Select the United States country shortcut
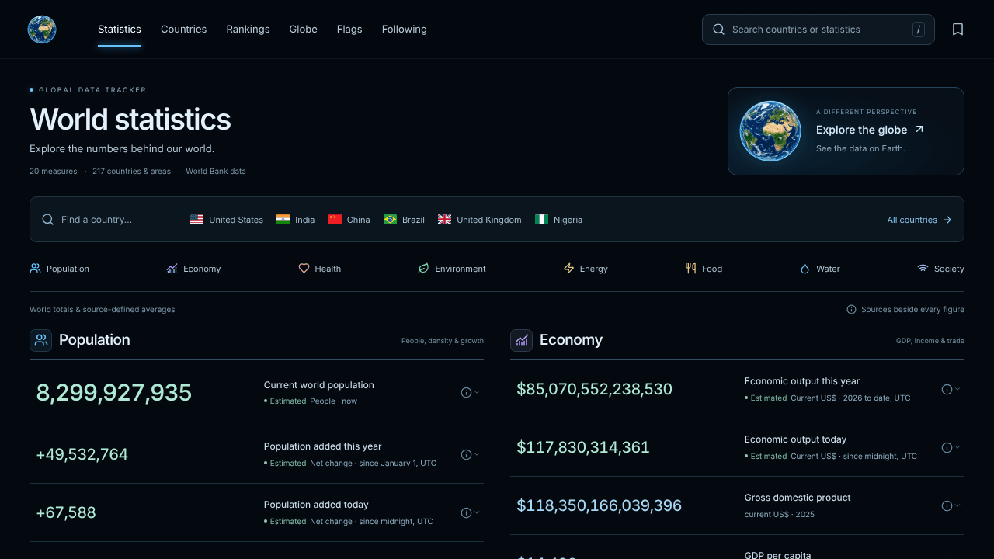Image resolution: width=994 pixels, height=559 pixels. click(x=227, y=220)
